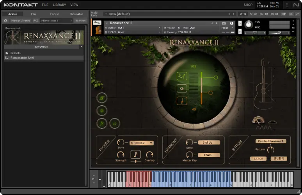Viewport: 302px width, 195px height.
Task: Click the Manage Libraries button
Action: click(20, 20)
